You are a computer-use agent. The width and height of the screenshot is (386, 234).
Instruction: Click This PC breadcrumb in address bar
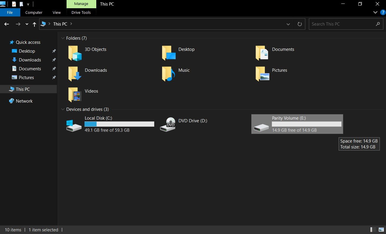pyautogui.click(x=60, y=24)
